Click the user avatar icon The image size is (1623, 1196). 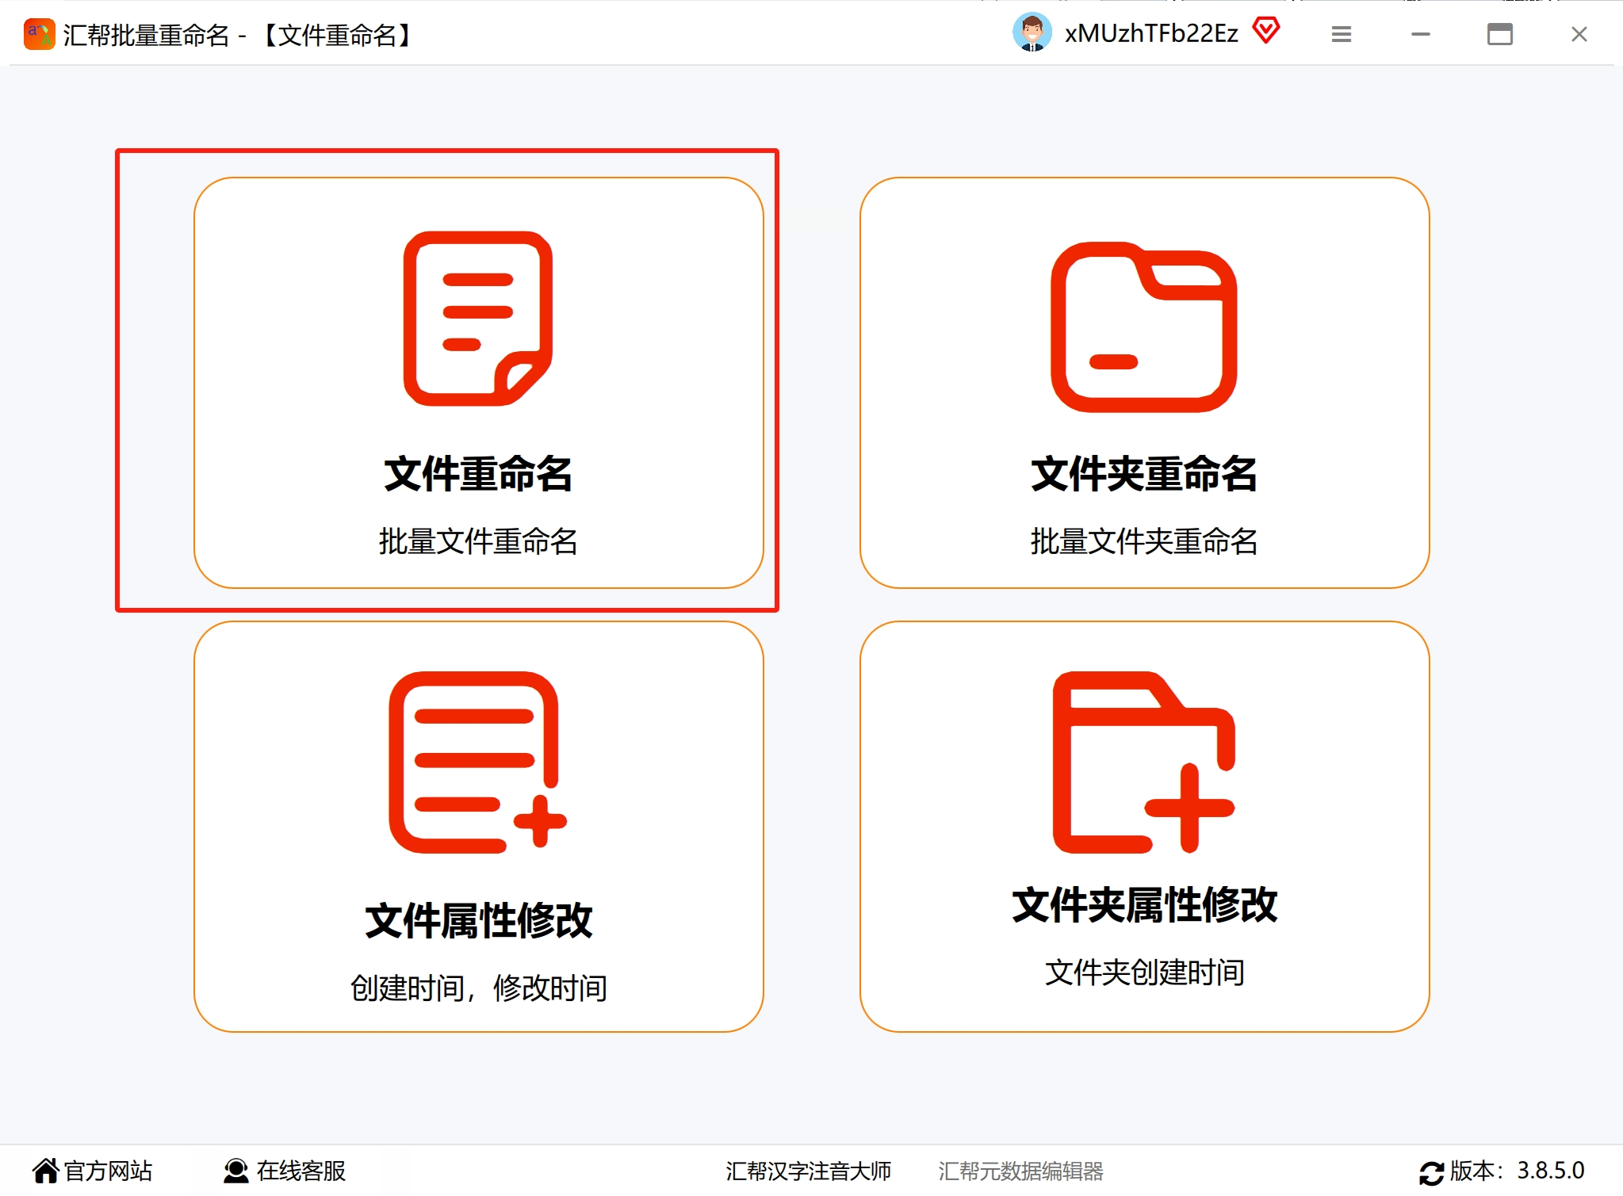(1032, 33)
